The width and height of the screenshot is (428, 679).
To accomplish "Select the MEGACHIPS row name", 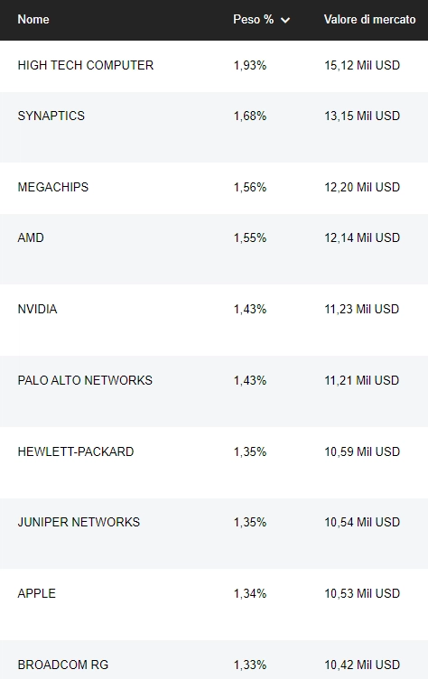I will (53, 187).
